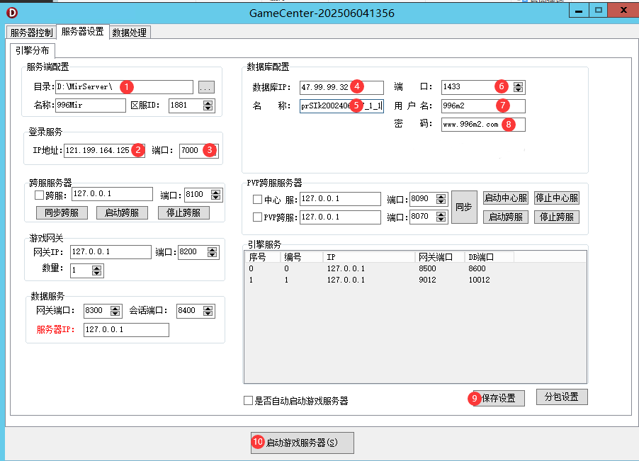Toggle the PVP跨服 checkbox

[x=258, y=217]
